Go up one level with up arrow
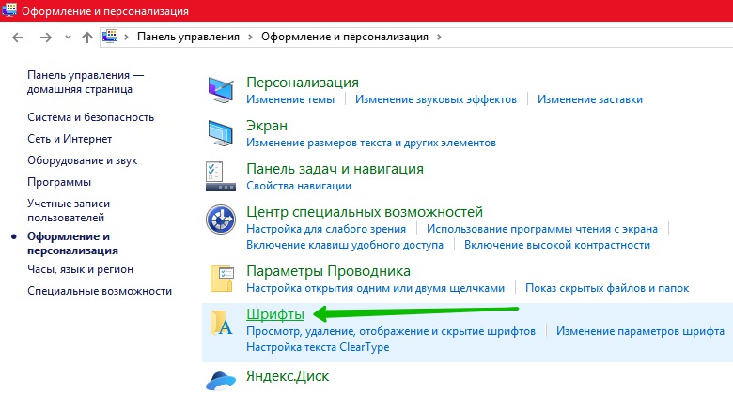The image size is (733, 409). click(87, 38)
